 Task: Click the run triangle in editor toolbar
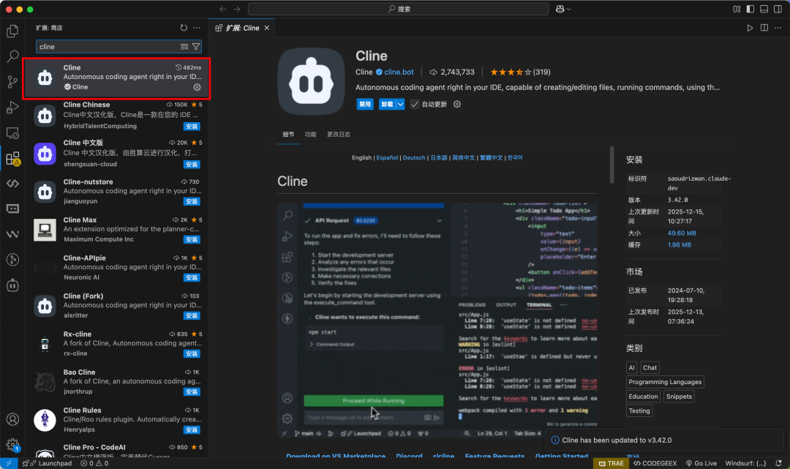[750, 28]
